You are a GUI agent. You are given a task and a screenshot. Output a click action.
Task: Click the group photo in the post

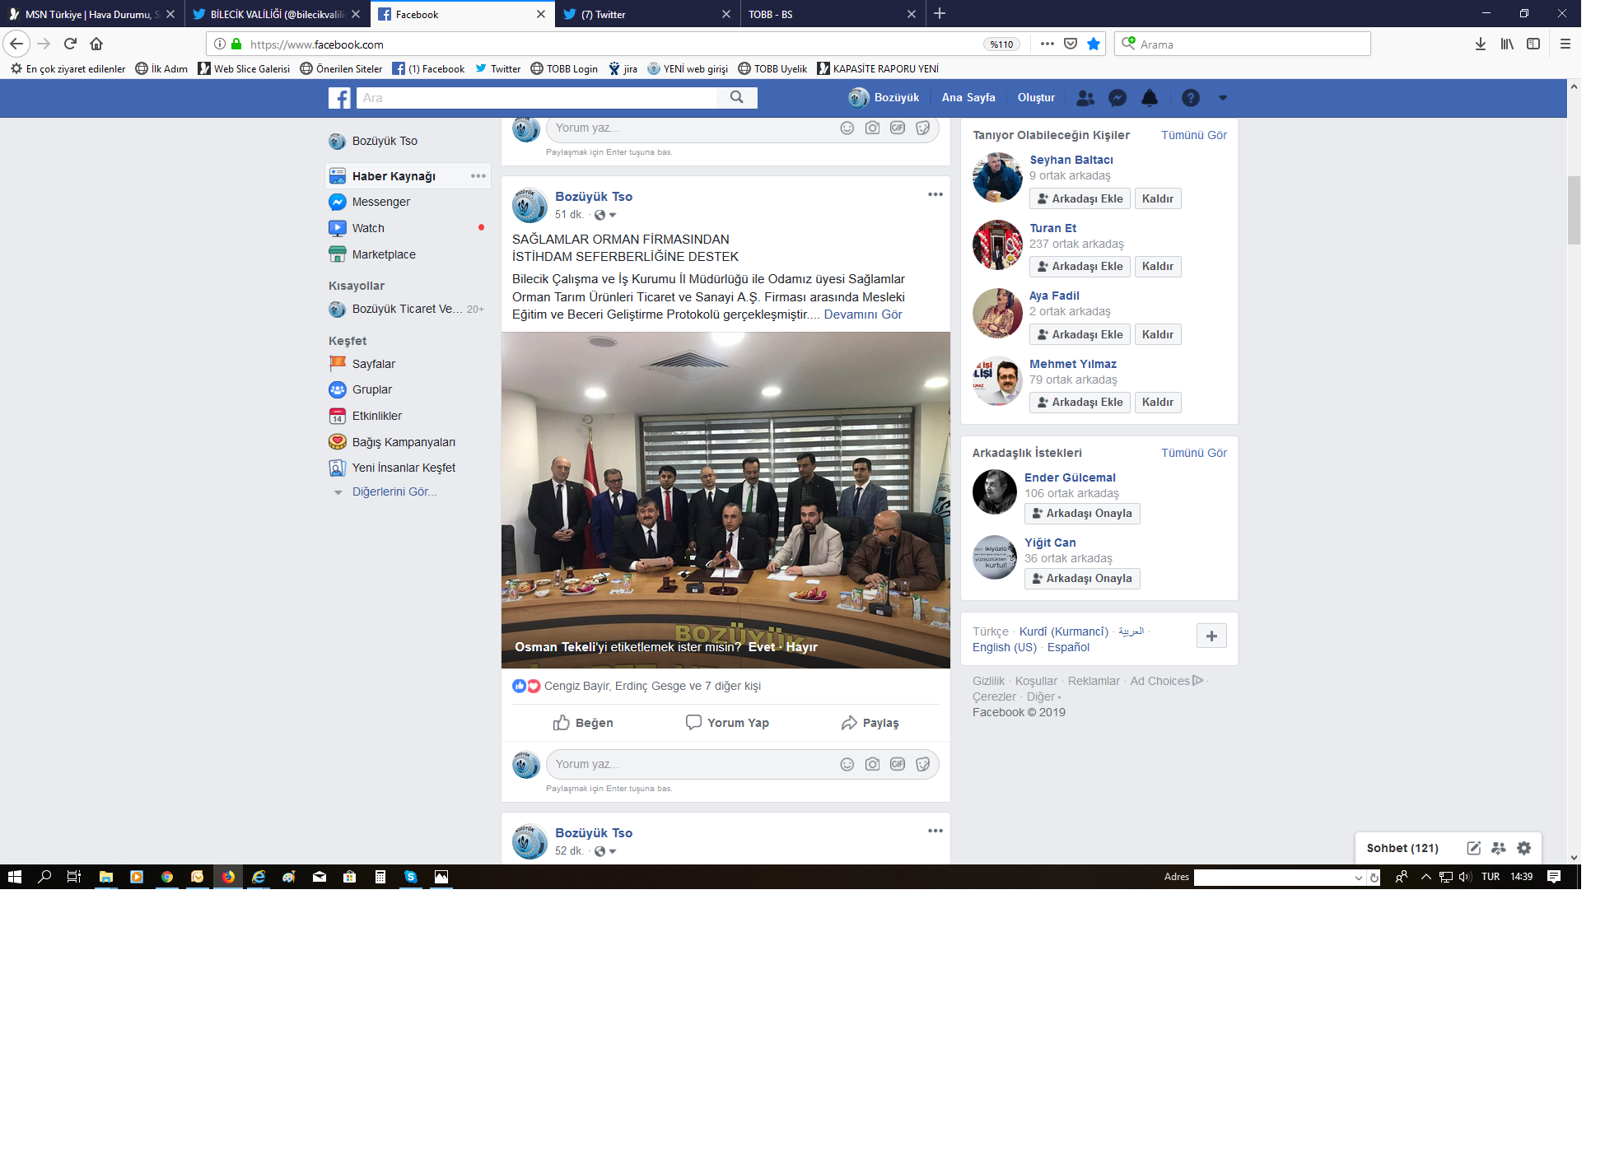click(726, 500)
